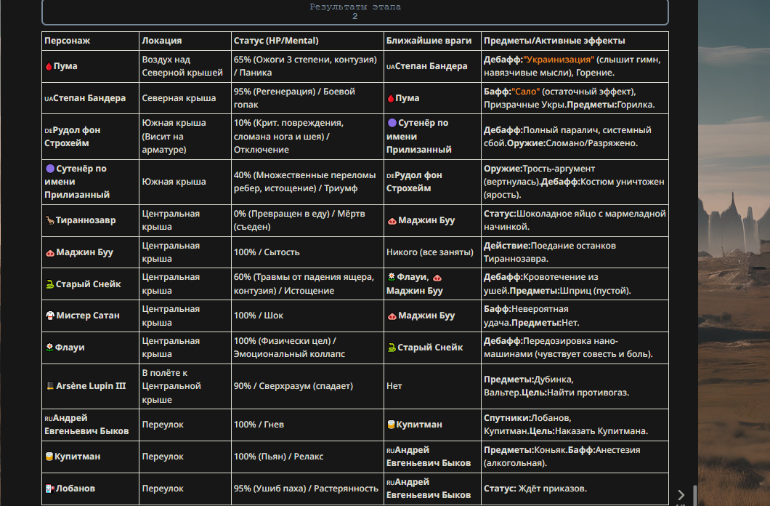Click the 'Персонаж' column header
Viewport: 770px width, 506px height.
click(x=90, y=41)
